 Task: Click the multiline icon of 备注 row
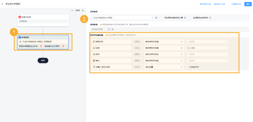click(x=94, y=61)
